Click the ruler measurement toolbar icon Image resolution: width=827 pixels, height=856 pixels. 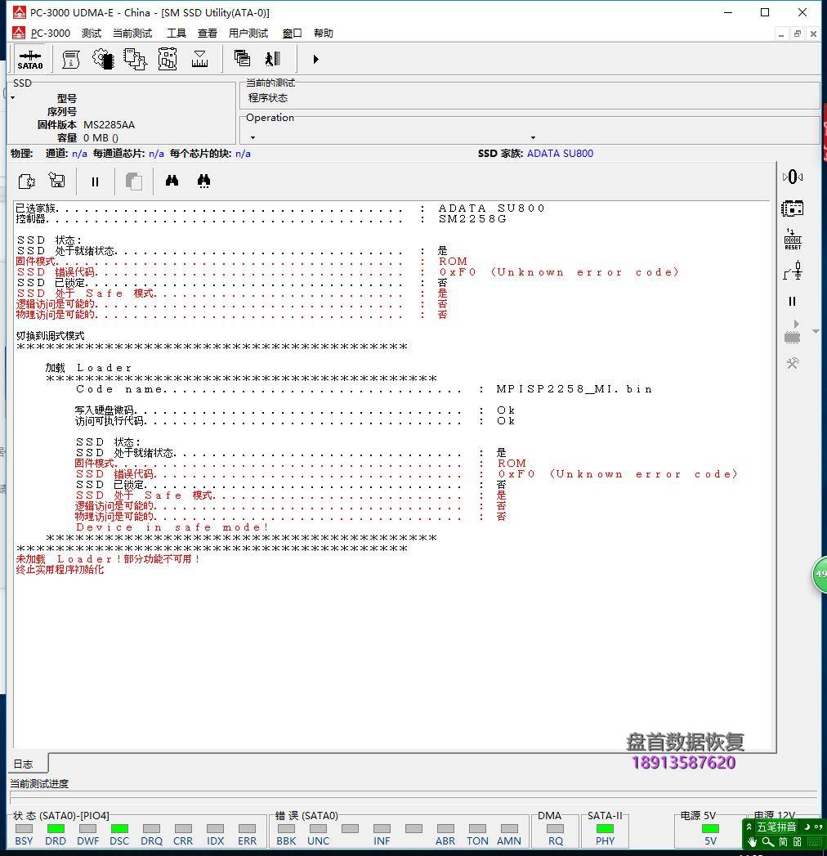(199, 59)
